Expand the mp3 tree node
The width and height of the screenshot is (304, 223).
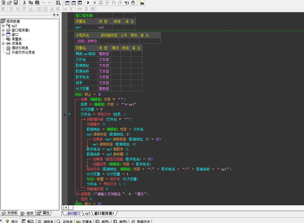pos(3,26)
